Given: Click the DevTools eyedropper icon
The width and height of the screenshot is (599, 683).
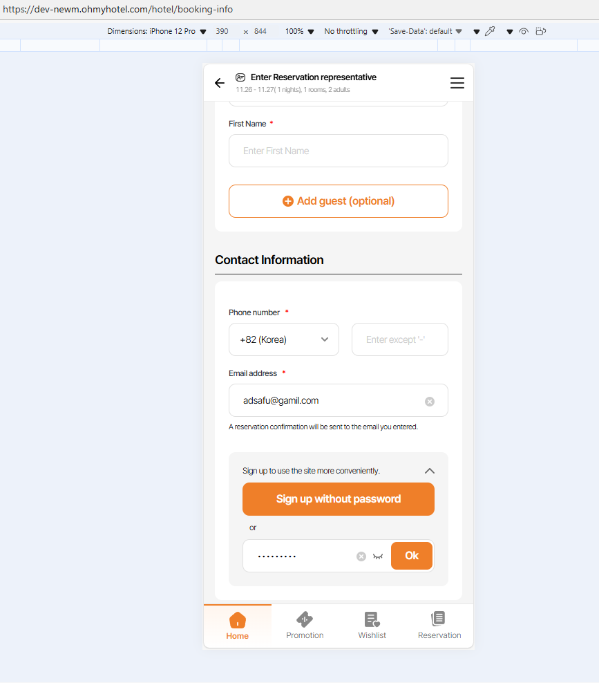Looking at the screenshot, I should (x=491, y=31).
